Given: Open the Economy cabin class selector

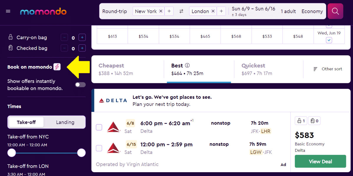Looking at the screenshot, I should pos(312,11).
